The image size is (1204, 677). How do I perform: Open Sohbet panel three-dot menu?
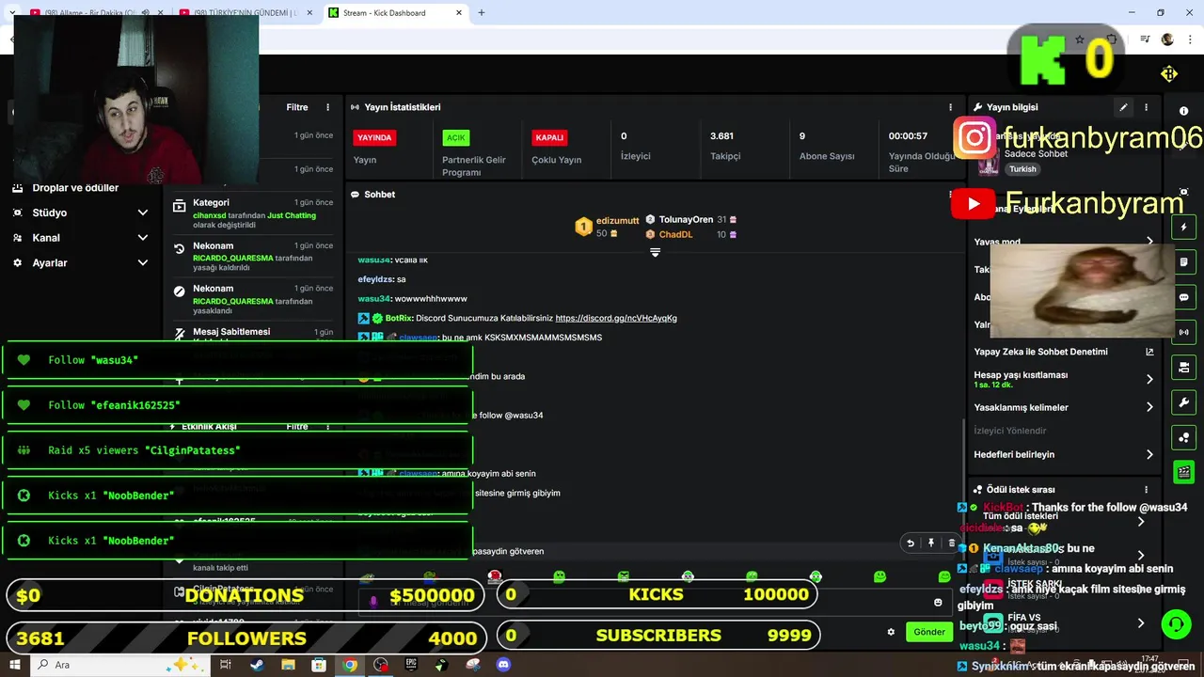(x=951, y=195)
